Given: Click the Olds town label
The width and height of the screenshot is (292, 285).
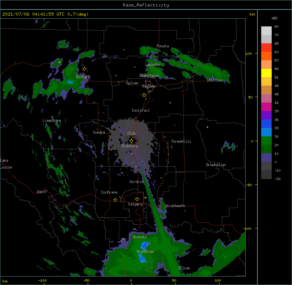Looking at the screenshot, I should point(131,133).
